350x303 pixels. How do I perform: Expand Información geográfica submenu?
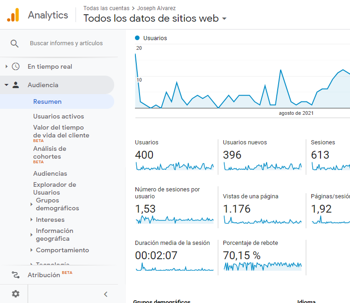(x=31, y=235)
